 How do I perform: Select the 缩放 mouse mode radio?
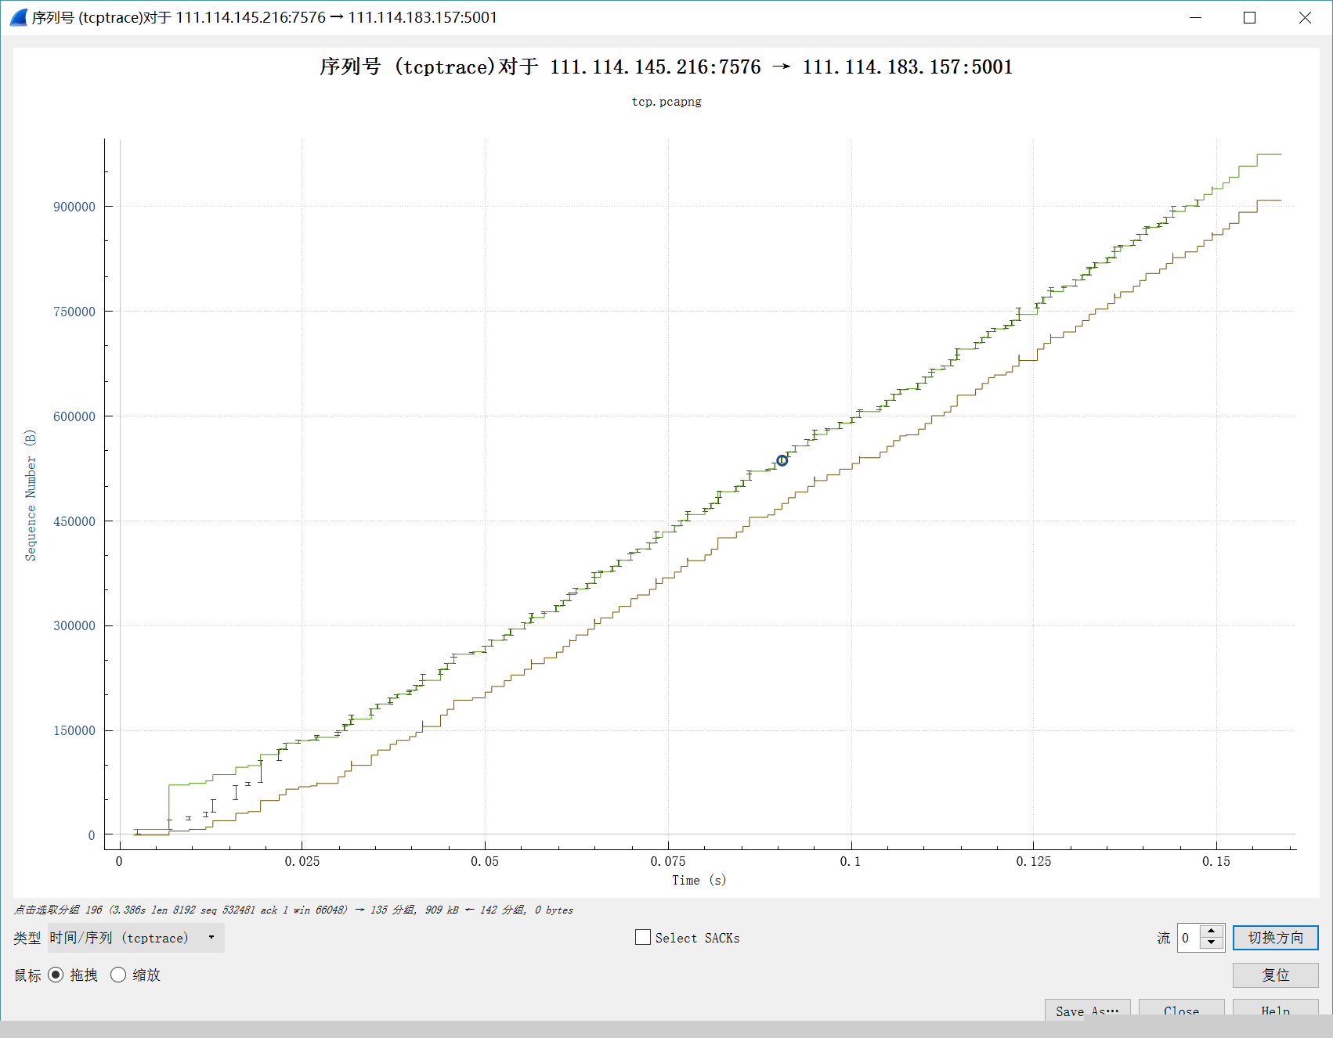(x=118, y=975)
